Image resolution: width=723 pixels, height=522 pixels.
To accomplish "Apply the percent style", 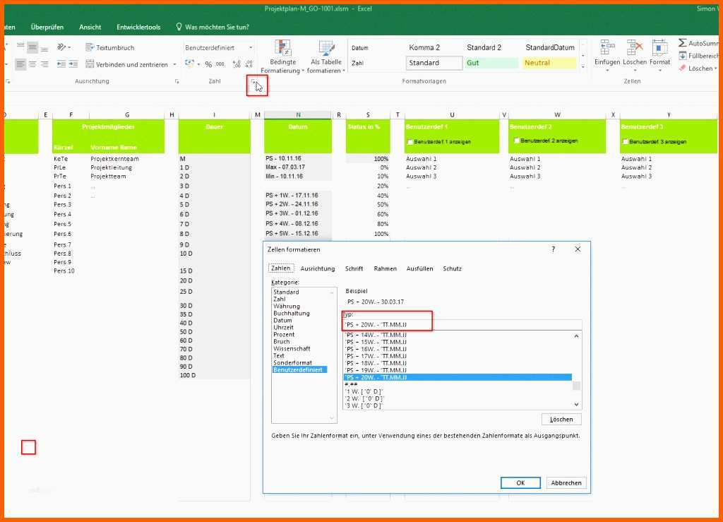I will point(208,64).
